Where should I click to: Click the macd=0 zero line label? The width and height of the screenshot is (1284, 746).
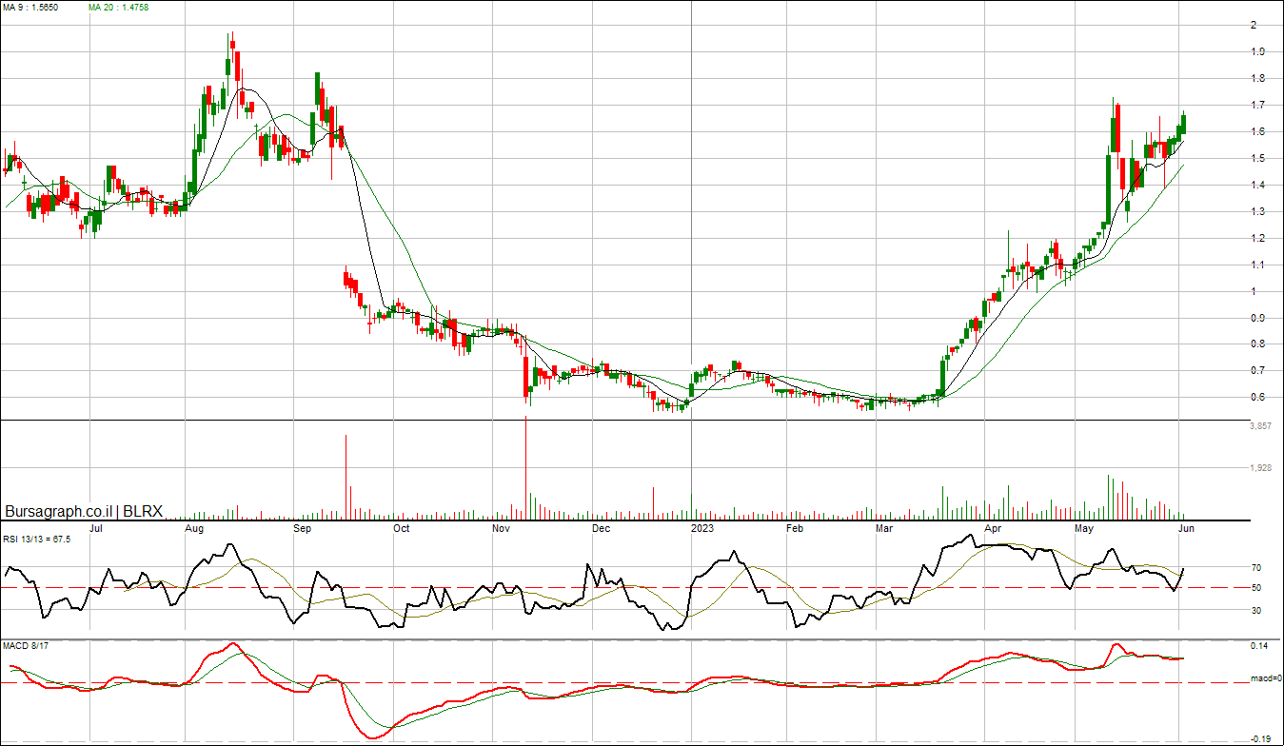pos(1265,679)
